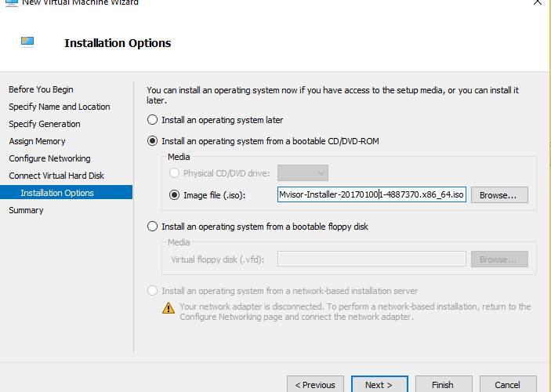Open the Configure Networking page
The width and height of the screenshot is (551, 392).
[49, 158]
